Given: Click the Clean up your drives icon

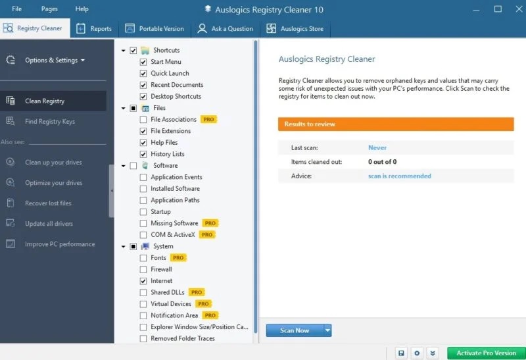Looking at the screenshot, I should click(x=11, y=162).
